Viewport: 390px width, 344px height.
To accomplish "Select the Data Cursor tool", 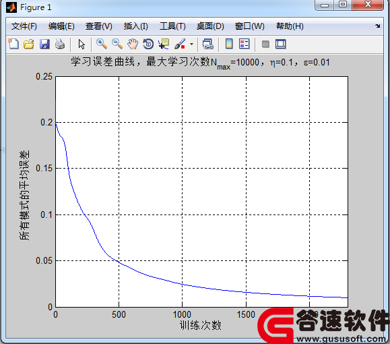I will click(x=164, y=44).
